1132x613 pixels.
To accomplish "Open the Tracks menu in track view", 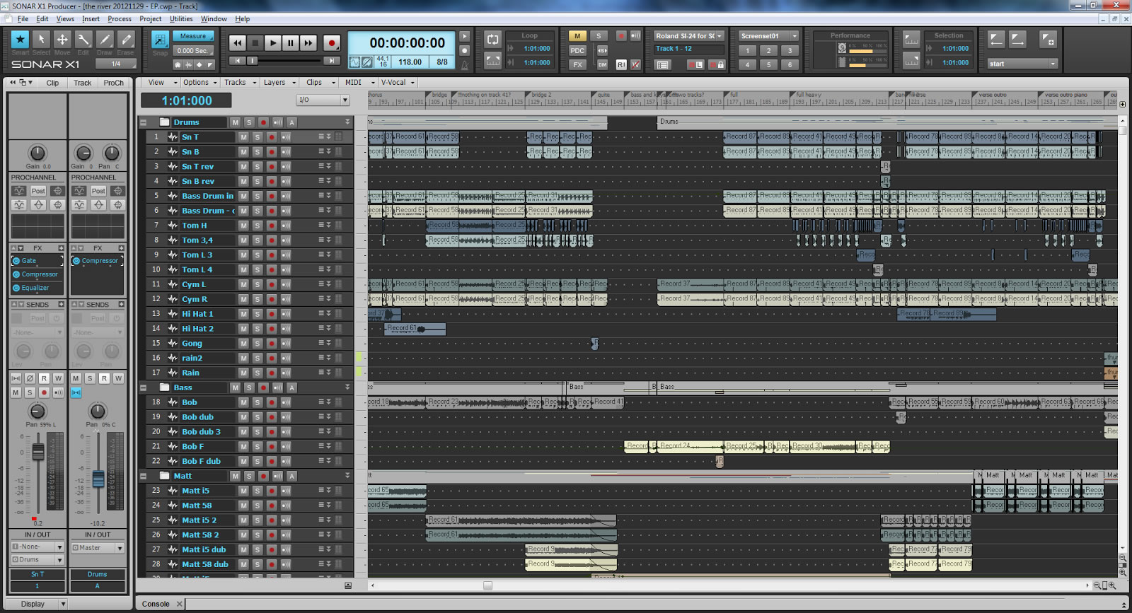I will (x=239, y=83).
